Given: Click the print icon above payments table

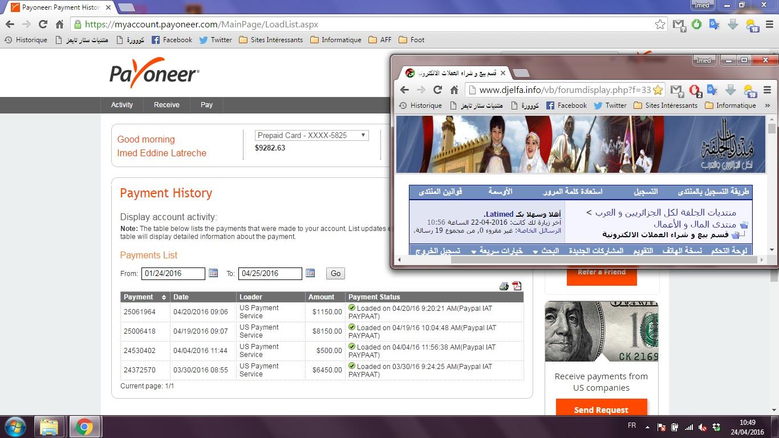Looking at the screenshot, I should point(504,286).
